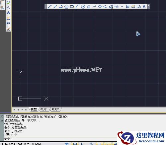
Task: Select the Circle tool
Action: tap(83, 7)
